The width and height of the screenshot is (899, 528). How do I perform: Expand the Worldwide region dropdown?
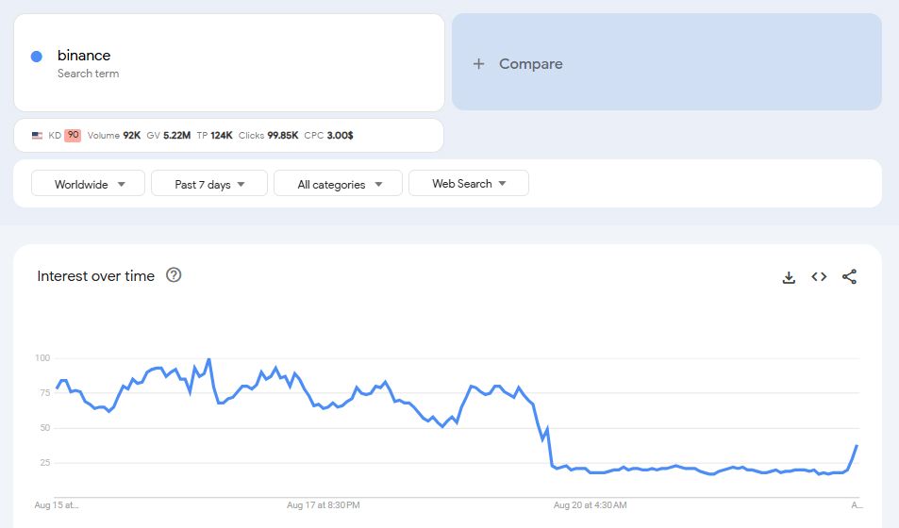(89, 185)
